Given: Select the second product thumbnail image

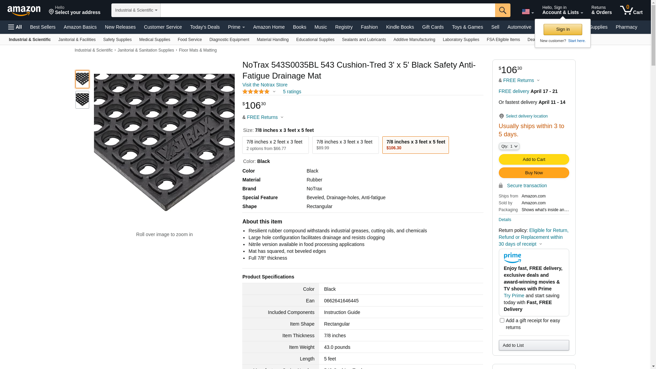Looking at the screenshot, I should pyautogui.click(x=82, y=100).
